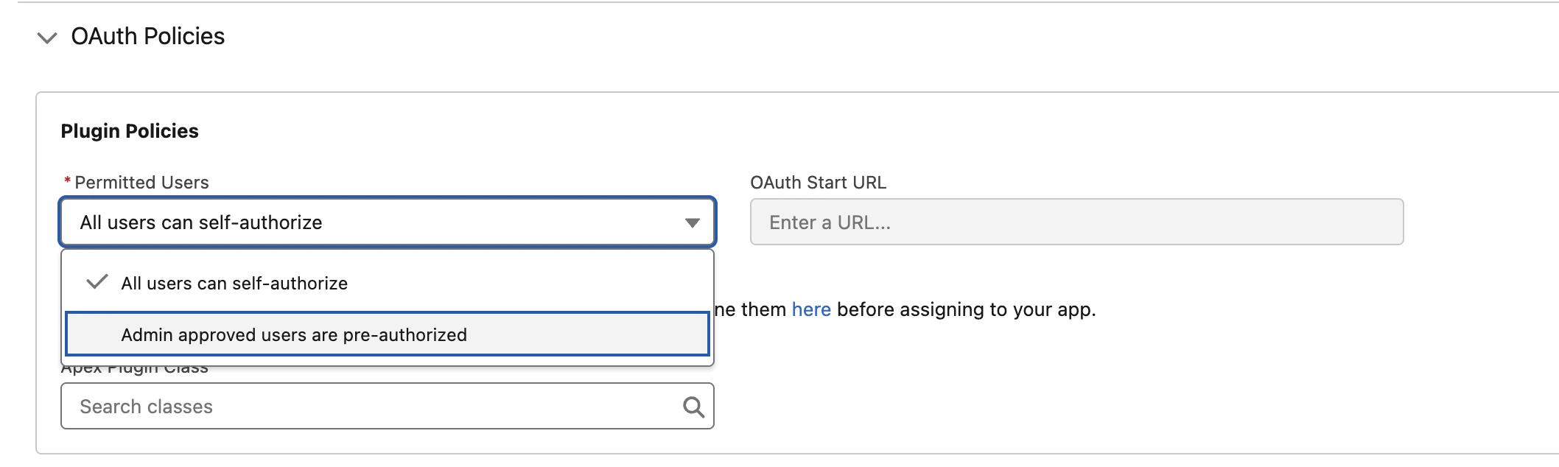
Task: Click the Plugin Policies heading
Action: (130, 131)
